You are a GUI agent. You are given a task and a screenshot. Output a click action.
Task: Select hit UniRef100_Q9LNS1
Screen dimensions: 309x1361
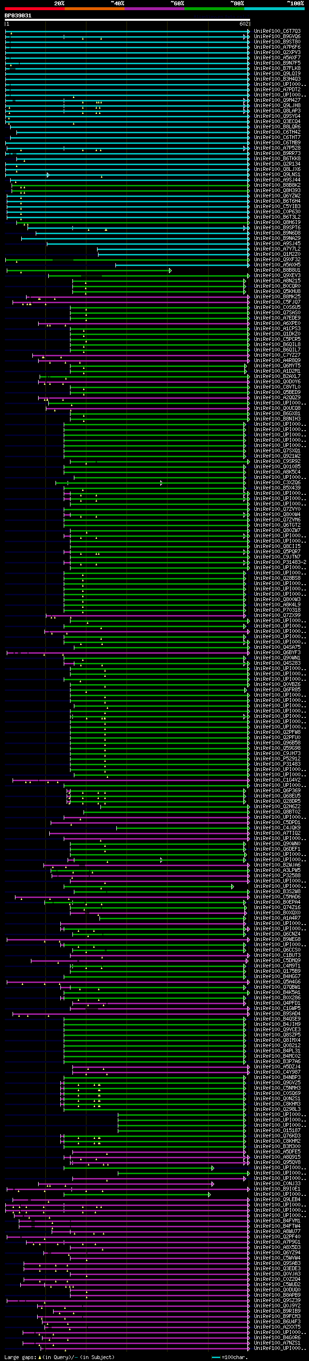(277, 174)
